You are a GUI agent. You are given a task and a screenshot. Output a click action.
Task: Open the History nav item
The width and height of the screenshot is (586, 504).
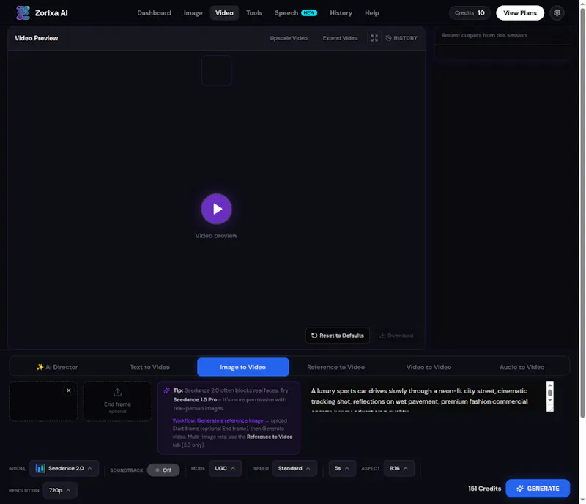(x=341, y=13)
